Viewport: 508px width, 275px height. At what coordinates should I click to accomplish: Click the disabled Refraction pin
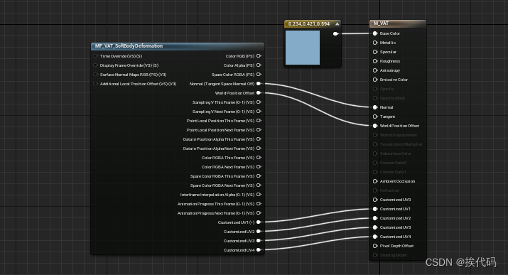pos(375,190)
